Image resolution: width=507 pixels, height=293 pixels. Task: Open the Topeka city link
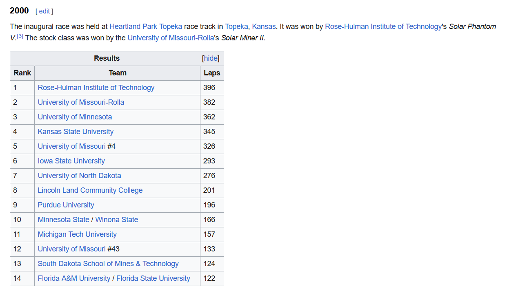236,26
